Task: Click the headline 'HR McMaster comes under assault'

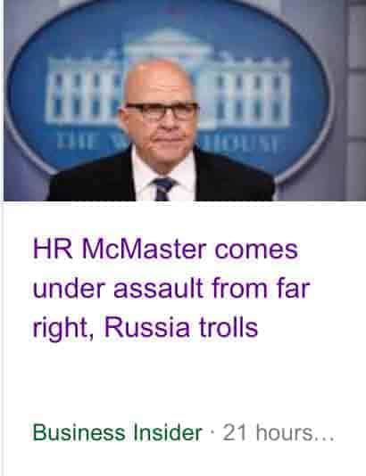Action: (x=171, y=289)
